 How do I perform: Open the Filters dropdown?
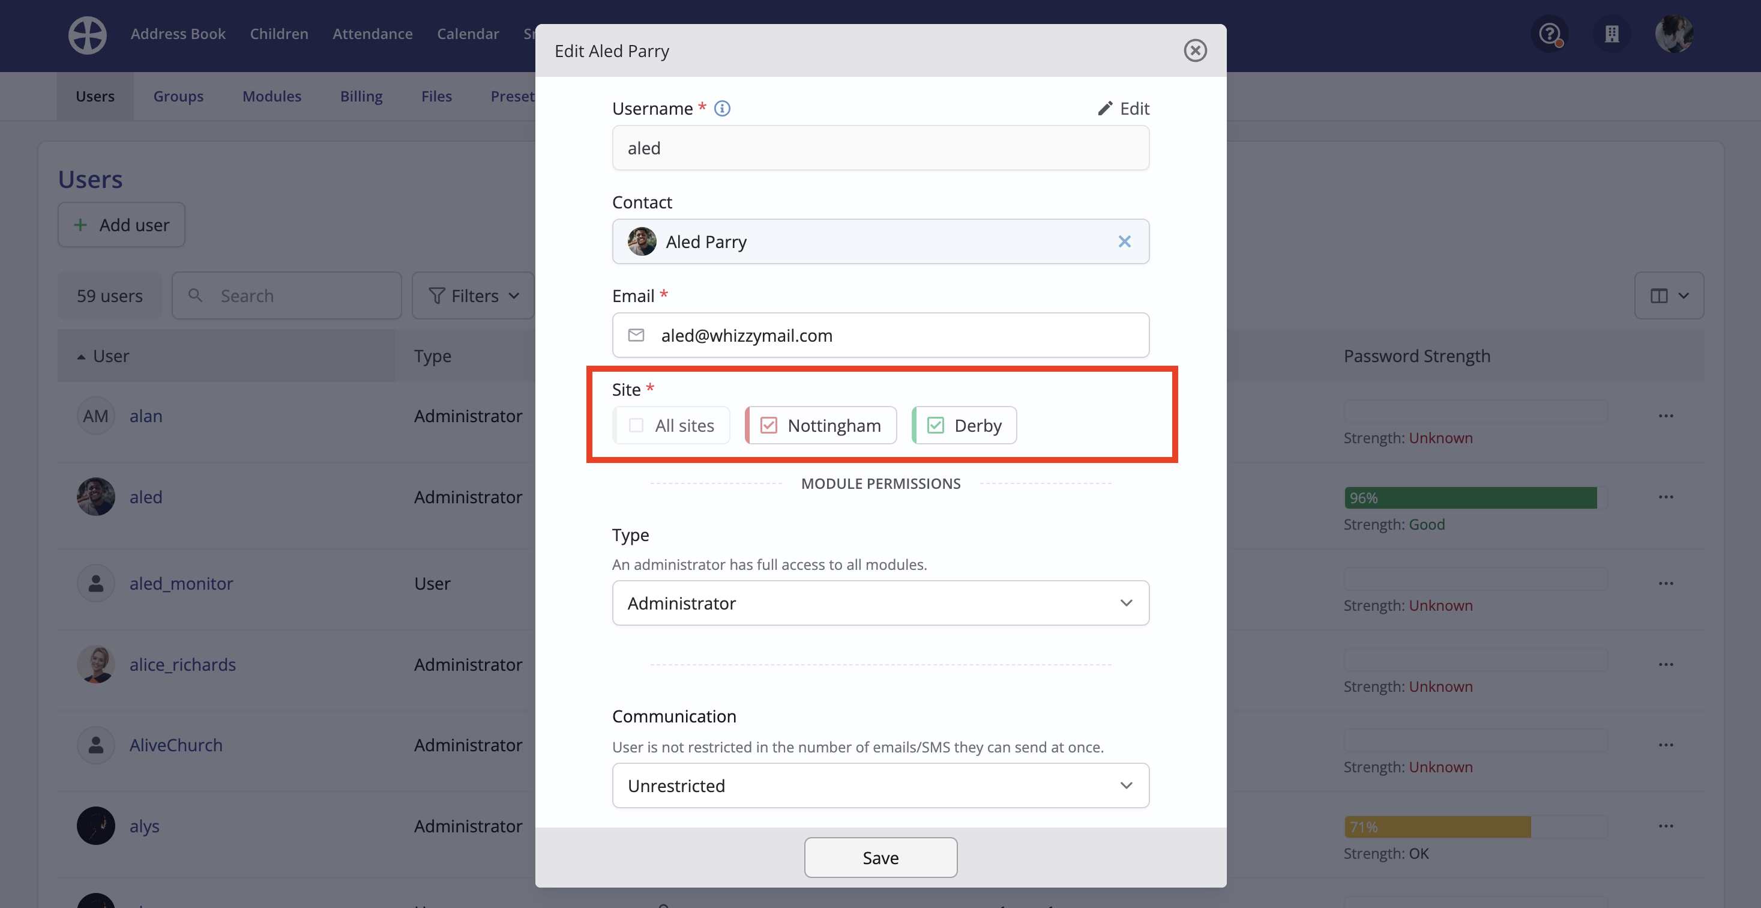tap(473, 295)
